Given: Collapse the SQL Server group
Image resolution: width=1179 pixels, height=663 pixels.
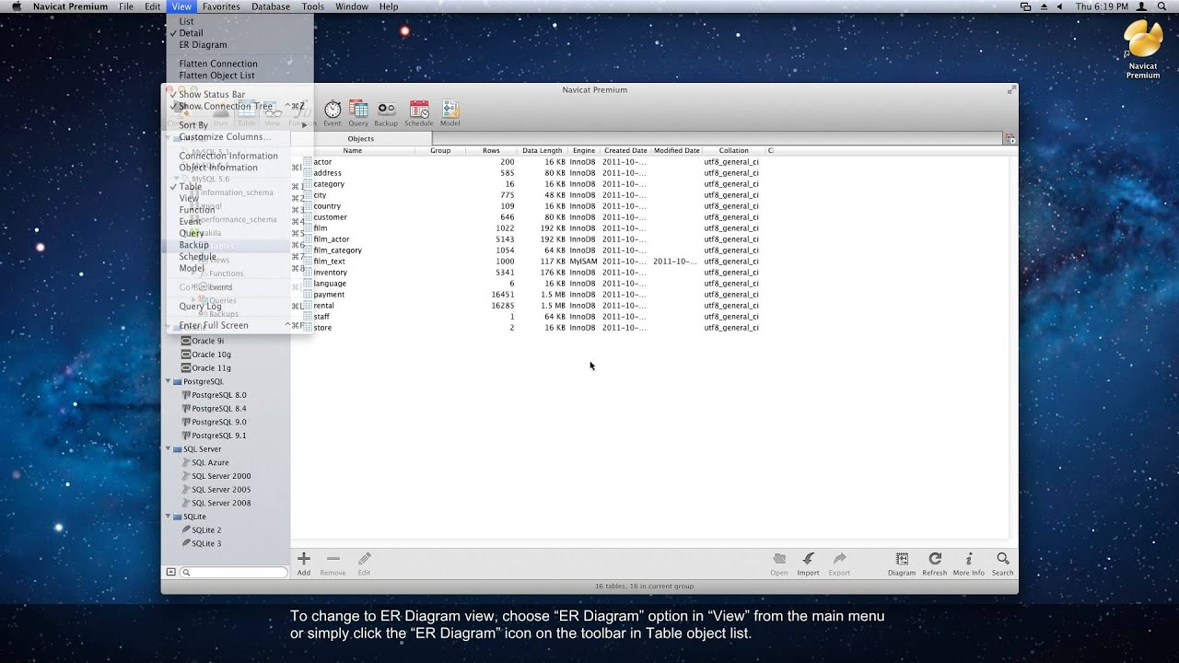Looking at the screenshot, I should 169,449.
